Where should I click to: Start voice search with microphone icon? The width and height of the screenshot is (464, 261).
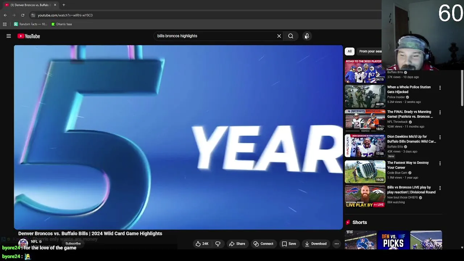307,36
